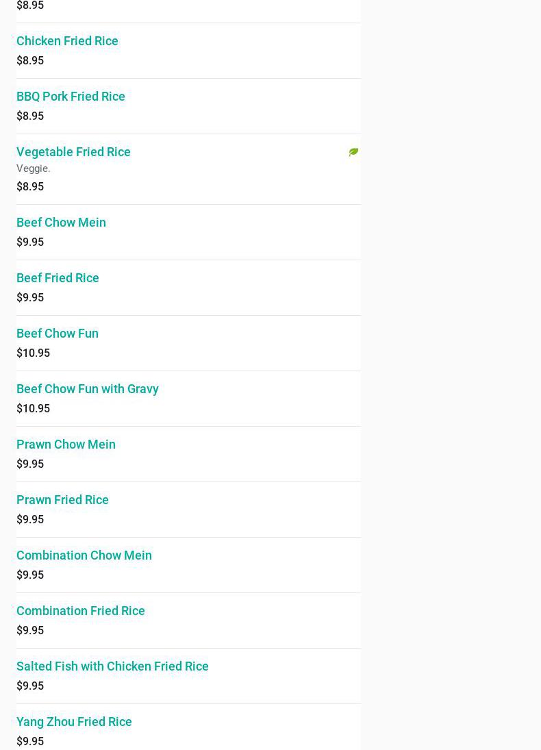Choose Beef Chow Mein from the menu
Screen dimensions: 541x750
[61, 223]
